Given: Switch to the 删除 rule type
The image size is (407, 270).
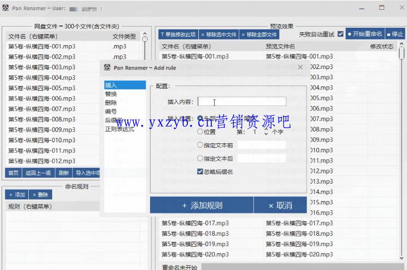Looking at the screenshot, I should coord(125,103).
